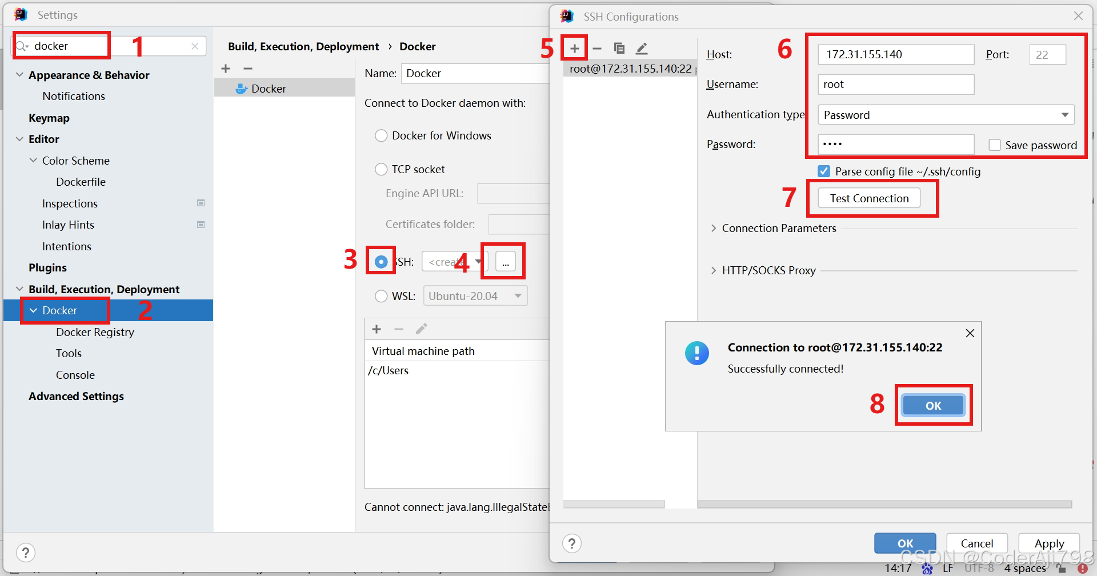The width and height of the screenshot is (1097, 576).
Task: Collapse the Appearance & Behavior tree node
Action: pos(20,75)
